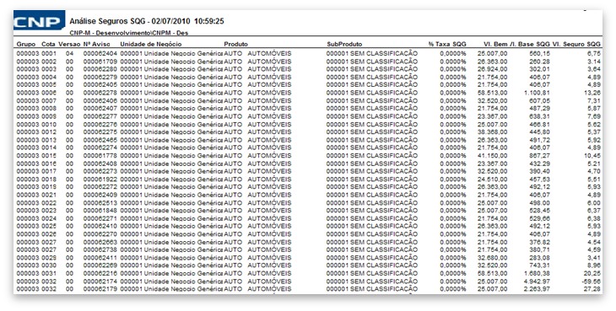616x311 pixels.
Task: Click the negative Seguro value -59,56
Action: click(x=592, y=282)
